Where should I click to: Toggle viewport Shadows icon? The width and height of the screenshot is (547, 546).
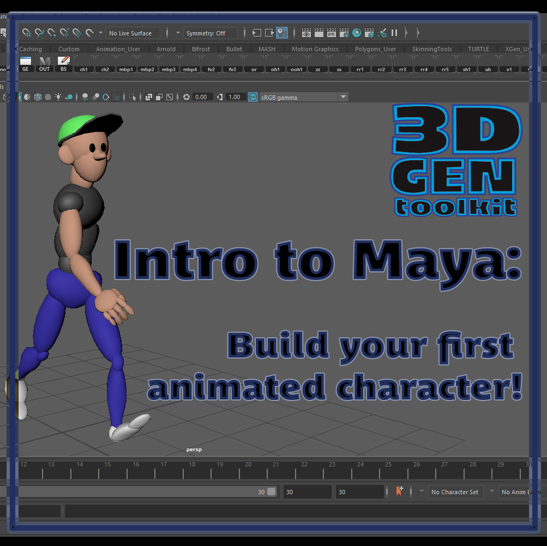(69, 97)
